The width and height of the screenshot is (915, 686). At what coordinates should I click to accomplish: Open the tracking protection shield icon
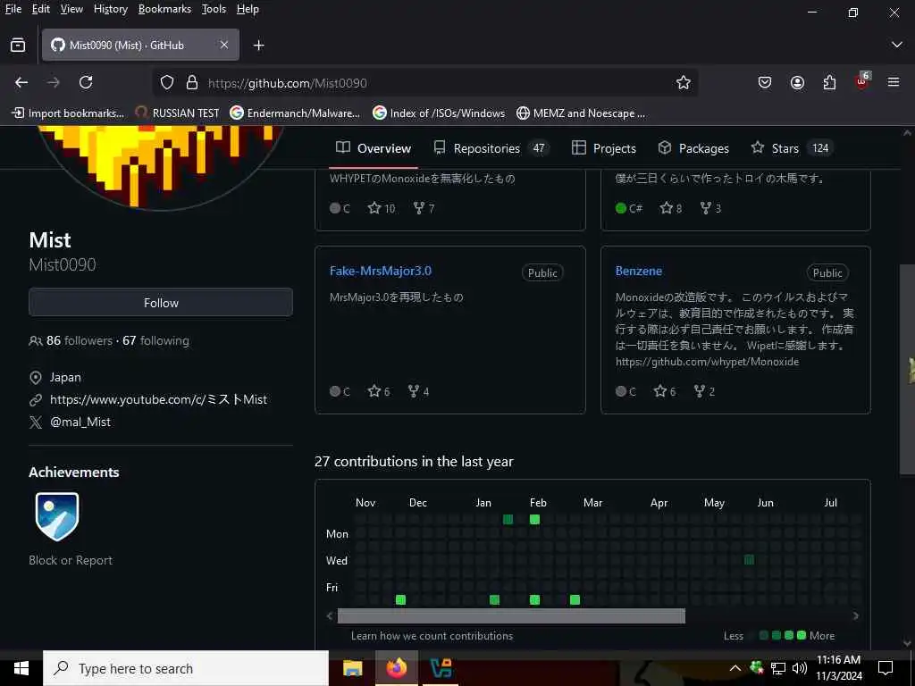pos(167,83)
